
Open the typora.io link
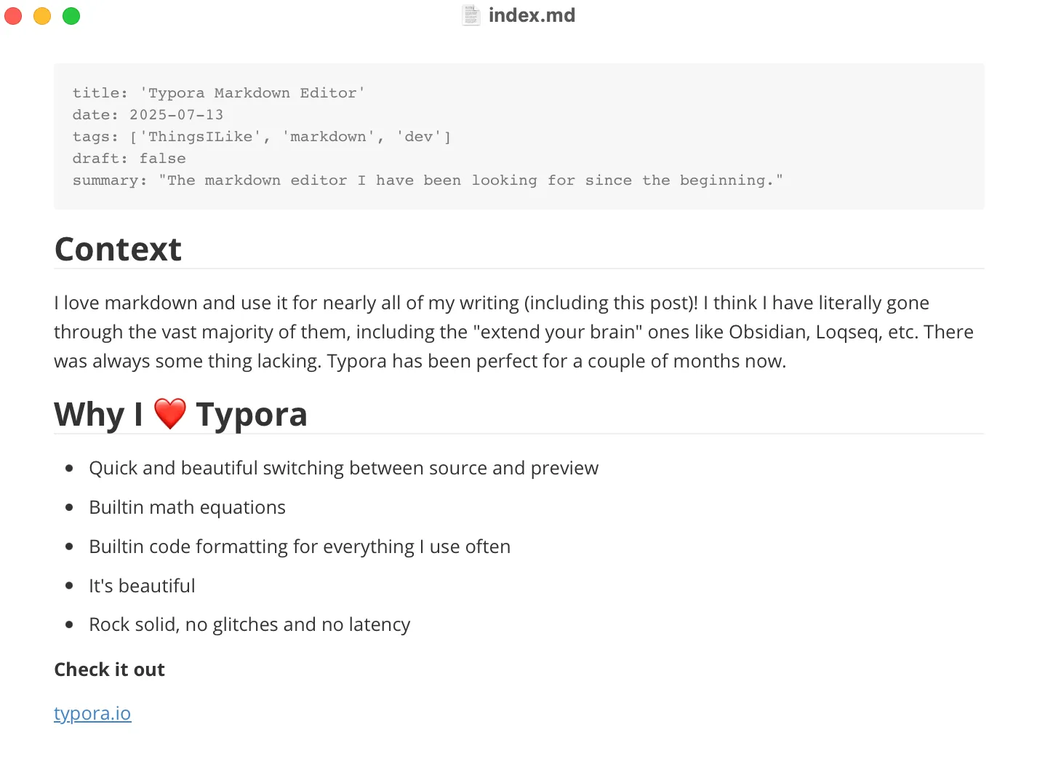(92, 713)
